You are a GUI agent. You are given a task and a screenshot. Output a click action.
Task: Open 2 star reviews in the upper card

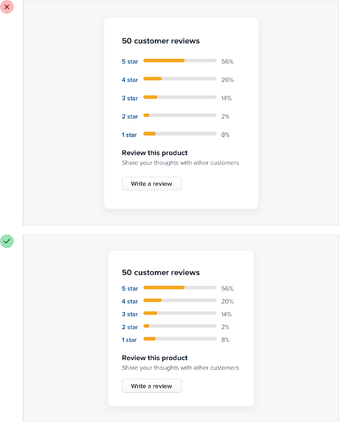[x=130, y=117]
